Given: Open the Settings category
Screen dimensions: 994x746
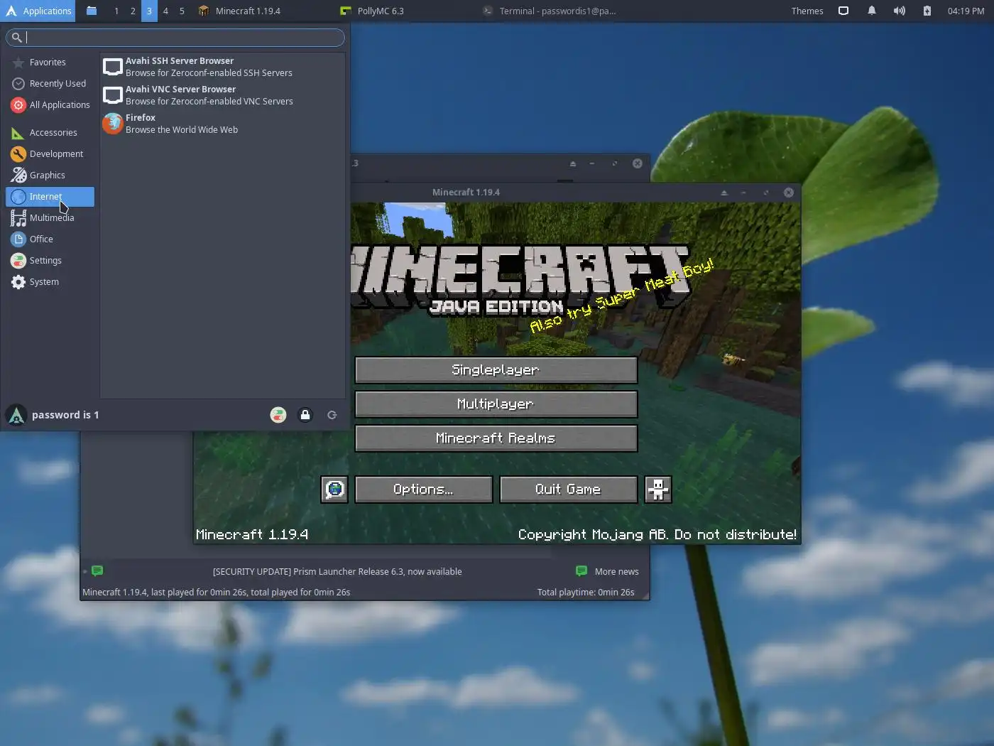Looking at the screenshot, I should (x=50, y=261).
